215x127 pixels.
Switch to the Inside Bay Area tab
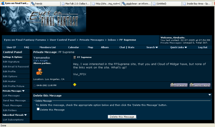198,4
